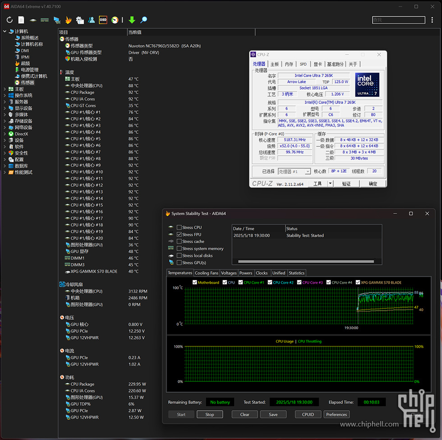
Task: Enable Stress GPU(s) checkbox
Action: pyautogui.click(x=179, y=263)
